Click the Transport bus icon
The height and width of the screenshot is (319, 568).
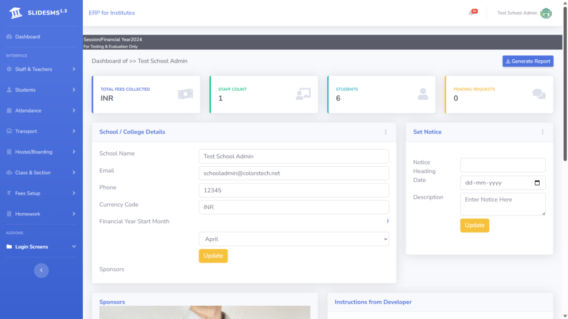coord(9,131)
